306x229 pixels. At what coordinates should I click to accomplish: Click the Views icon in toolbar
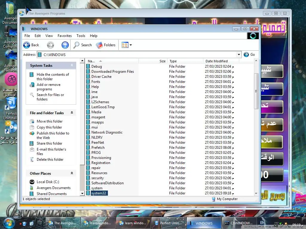125,45
